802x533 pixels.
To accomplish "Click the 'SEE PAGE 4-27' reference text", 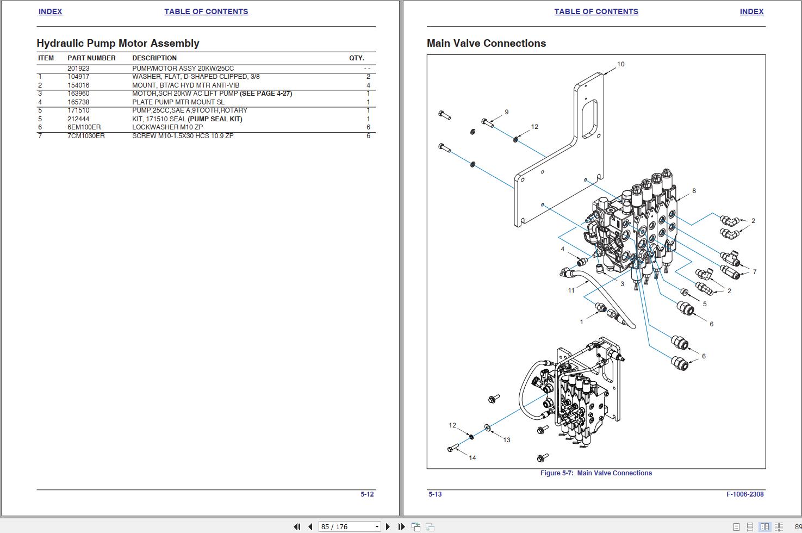I will [266, 94].
